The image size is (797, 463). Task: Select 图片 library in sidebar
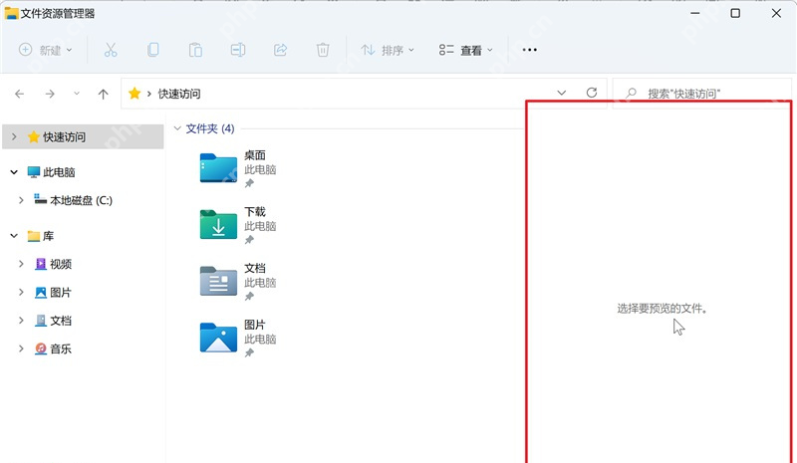pos(54,292)
